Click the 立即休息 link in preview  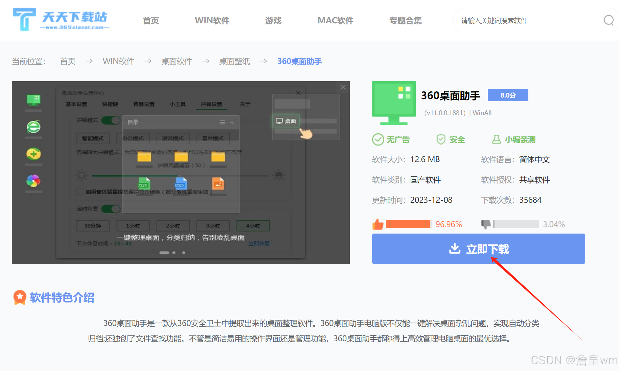click(x=259, y=243)
